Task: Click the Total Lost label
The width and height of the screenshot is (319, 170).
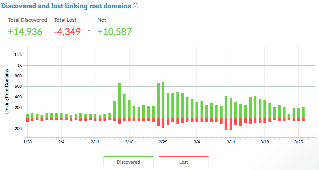Action: pyautogui.click(x=65, y=20)
